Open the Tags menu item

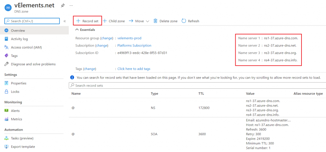click(14, 56)
